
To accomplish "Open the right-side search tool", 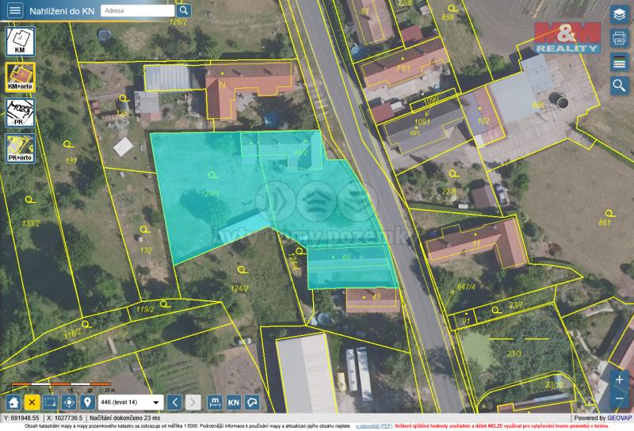I will 619,86.
